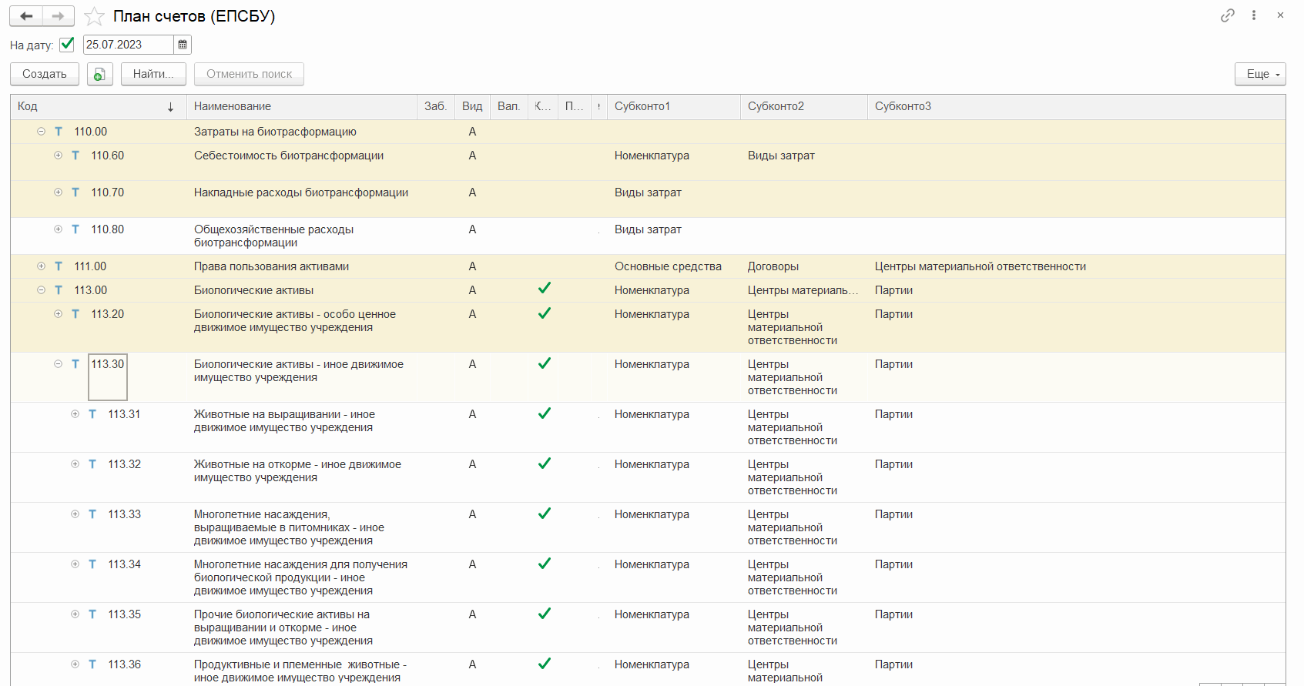Click quantity checkmark for account 113.00

545,288
